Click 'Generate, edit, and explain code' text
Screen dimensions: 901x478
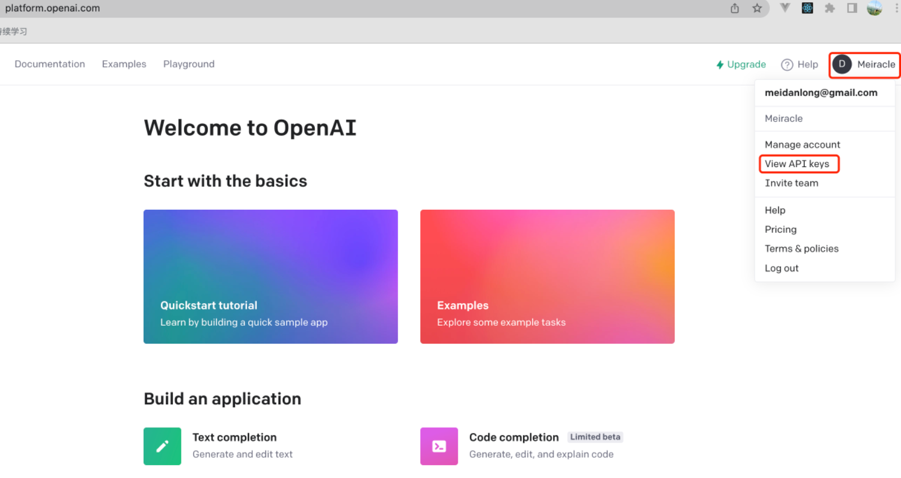point(541,454)
